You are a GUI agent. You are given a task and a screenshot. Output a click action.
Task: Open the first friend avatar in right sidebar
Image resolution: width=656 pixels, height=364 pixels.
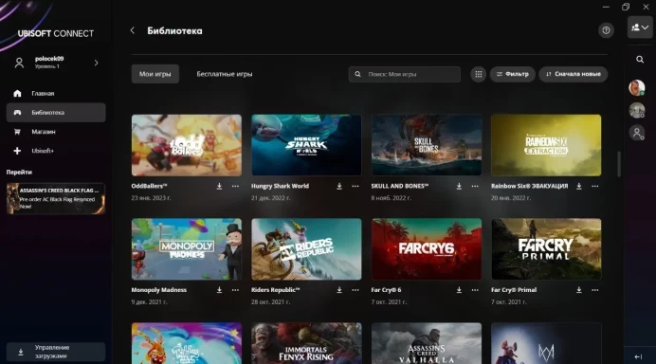637,87
